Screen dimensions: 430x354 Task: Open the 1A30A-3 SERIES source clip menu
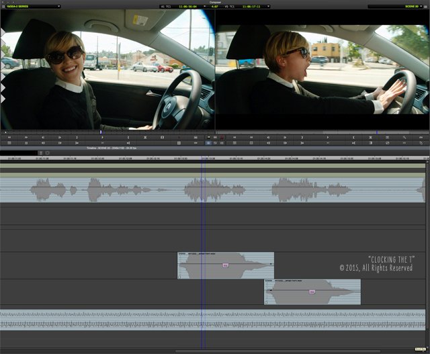pos(30,6)
